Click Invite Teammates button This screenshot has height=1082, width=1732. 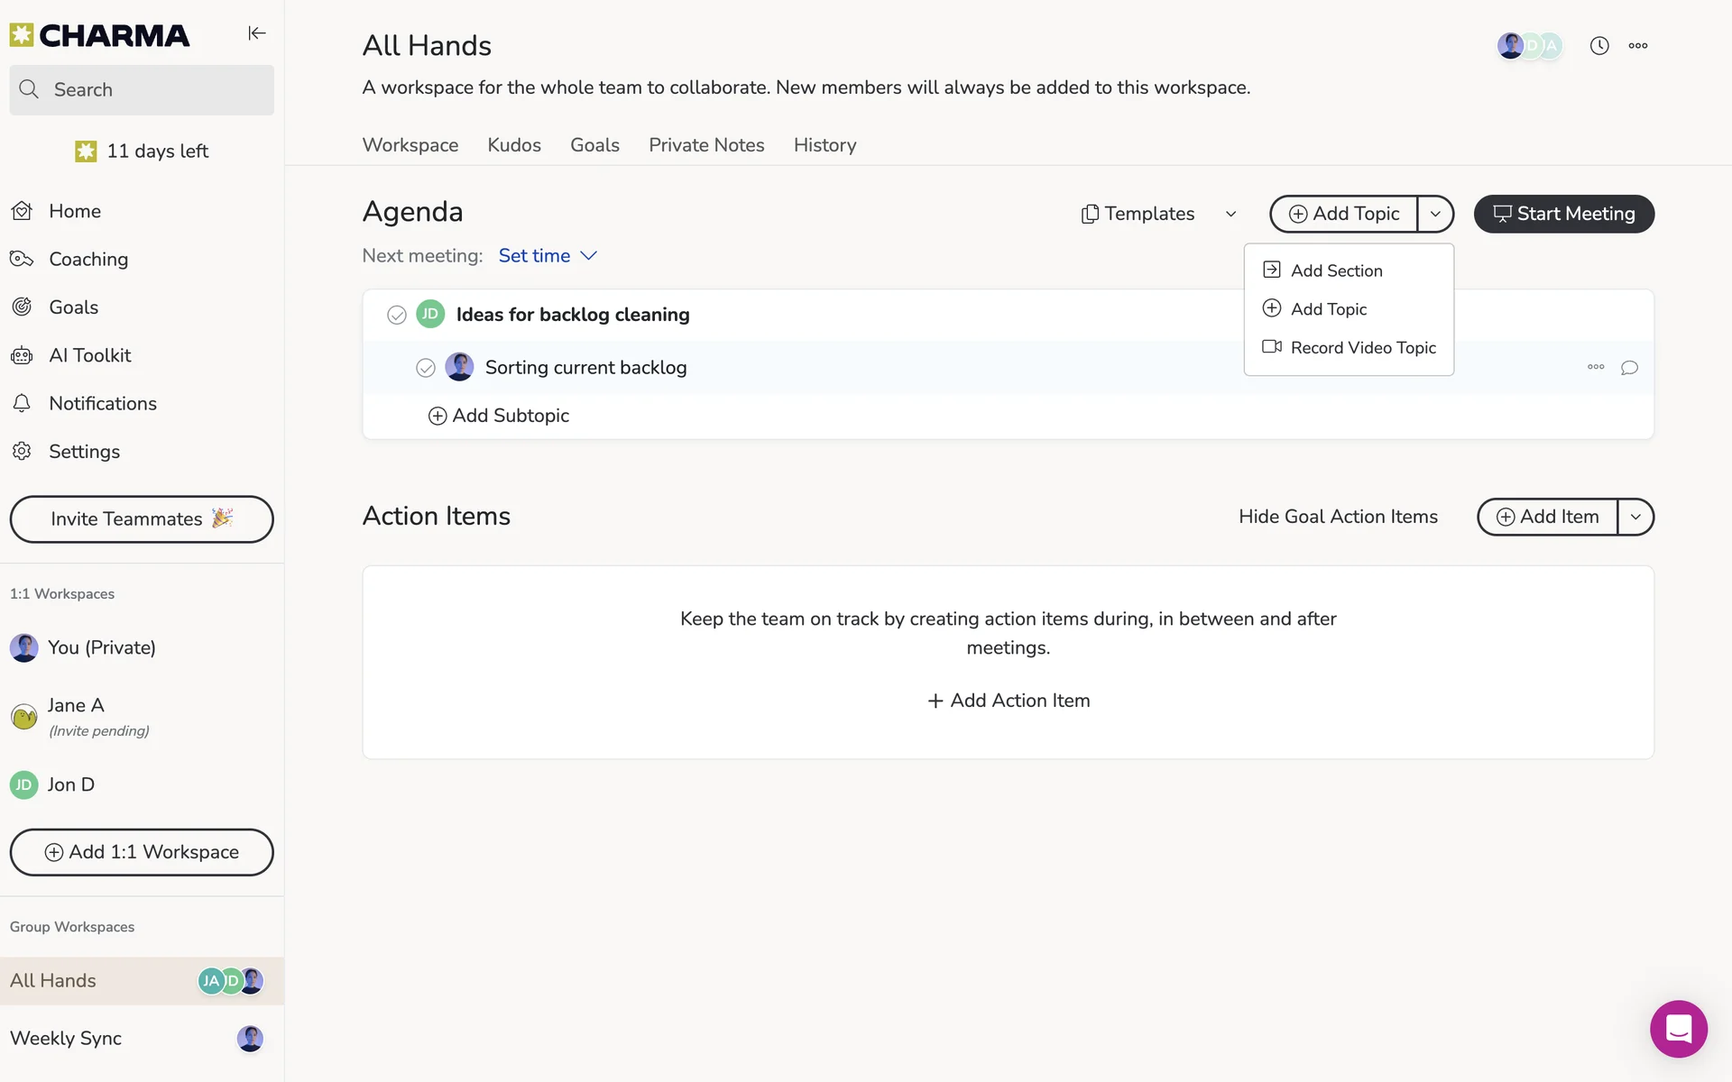(142, 519)
